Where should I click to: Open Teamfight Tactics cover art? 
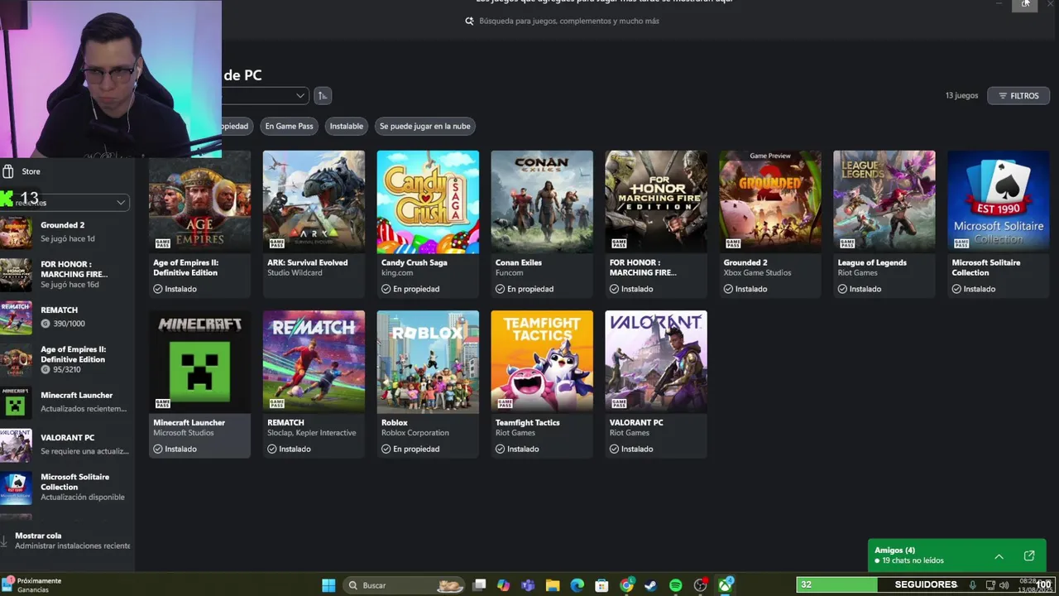542,361
